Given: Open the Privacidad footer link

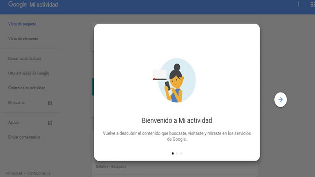Looking at the screenshot, I should coord(14,173).
